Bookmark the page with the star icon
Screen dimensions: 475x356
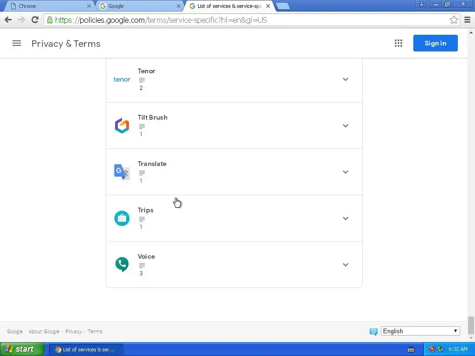click(454, 20)
